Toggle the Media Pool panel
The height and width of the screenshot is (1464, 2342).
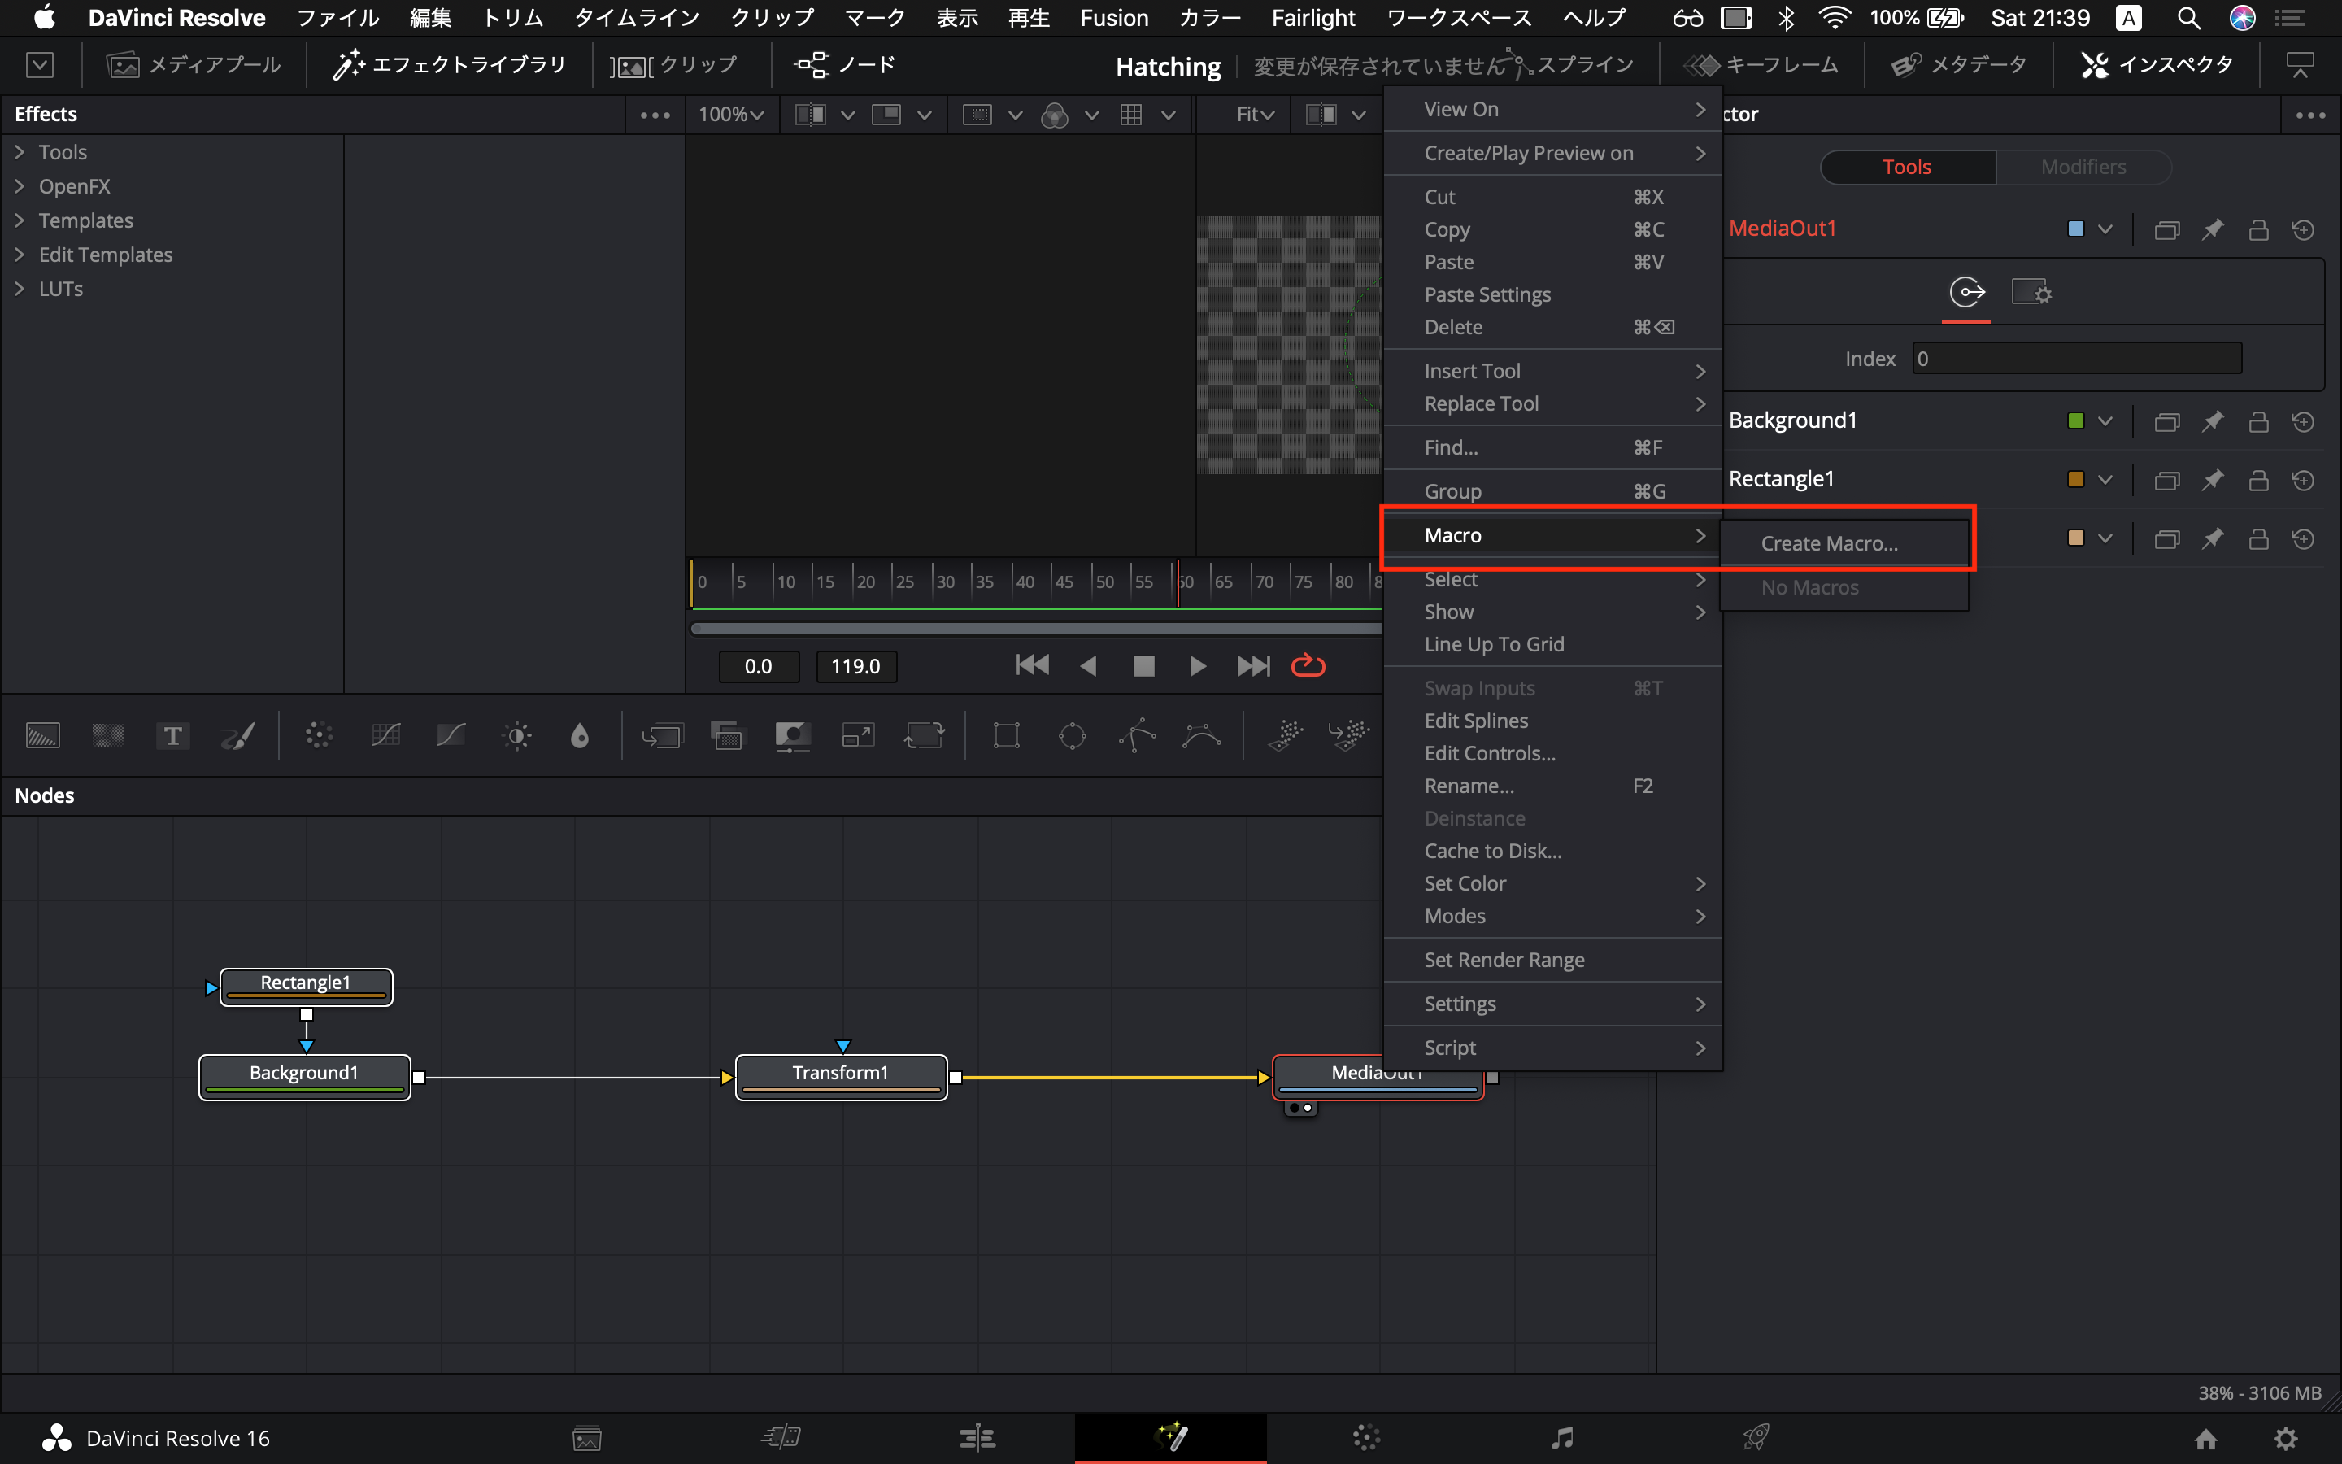coord(194,65)
